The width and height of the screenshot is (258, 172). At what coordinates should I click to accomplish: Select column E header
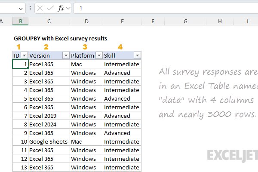pyautogui.click(x=122, y=21)
